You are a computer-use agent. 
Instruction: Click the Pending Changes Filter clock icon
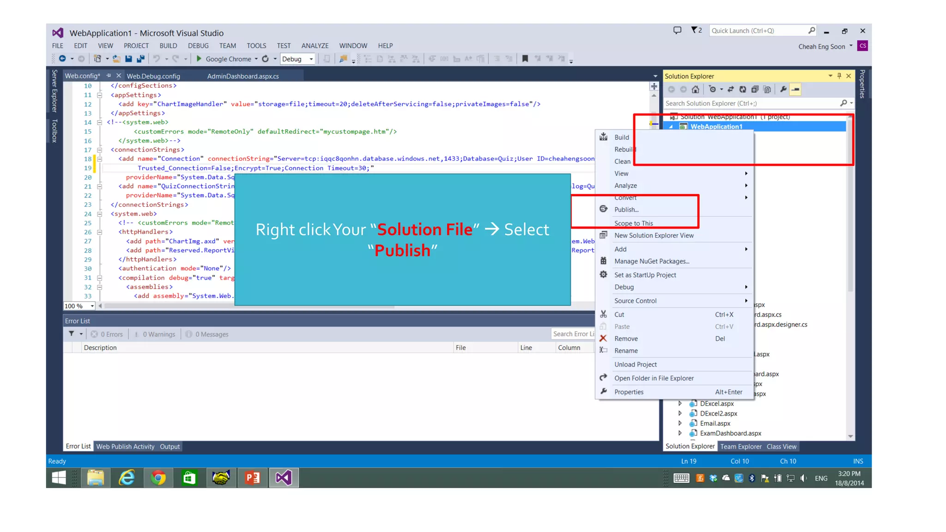[x=712, y=89]
